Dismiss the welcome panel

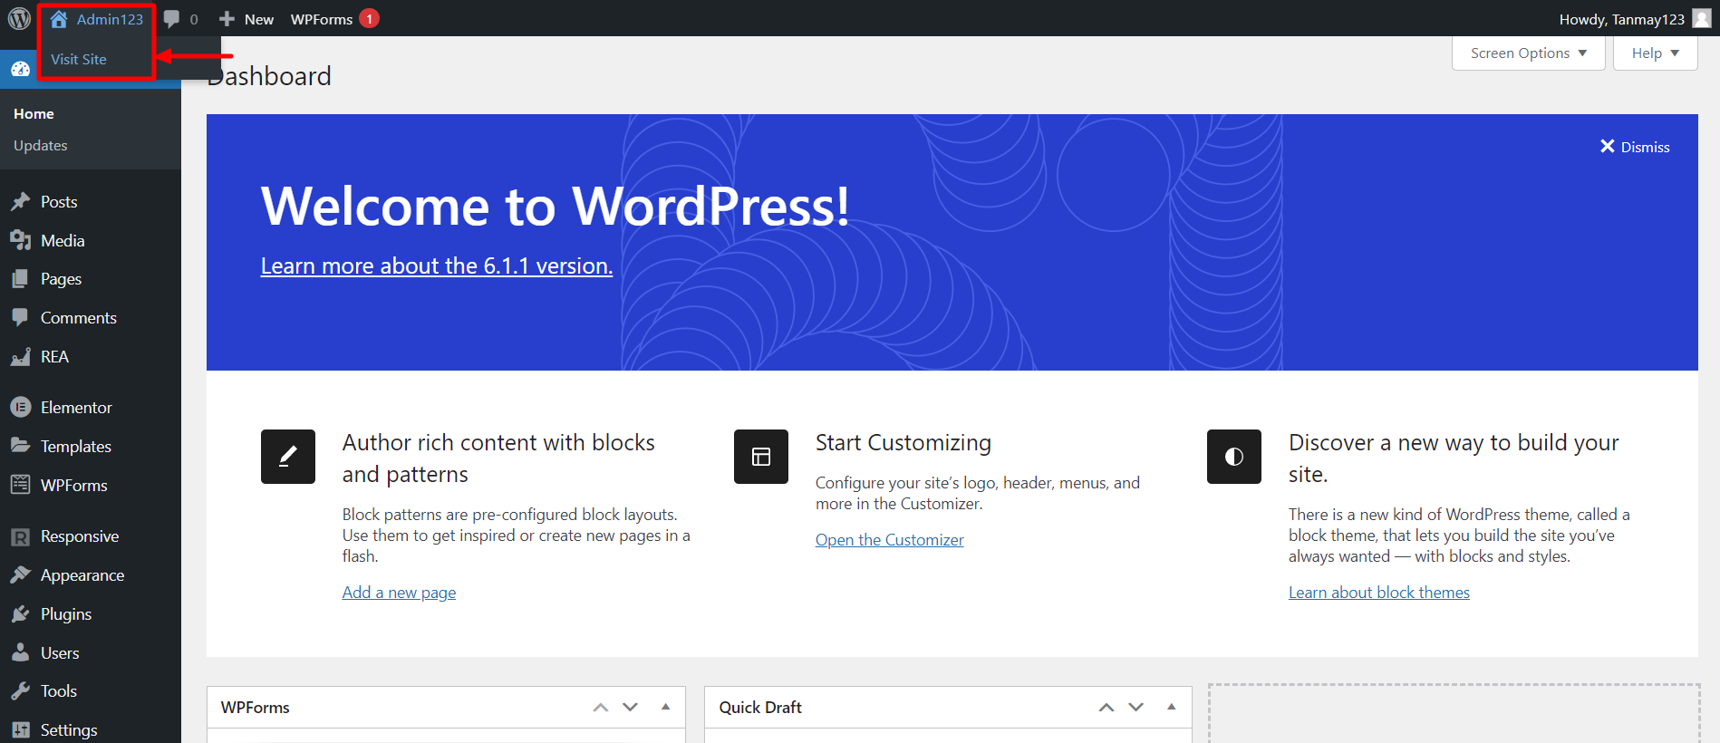click(x=1635, y=147)
